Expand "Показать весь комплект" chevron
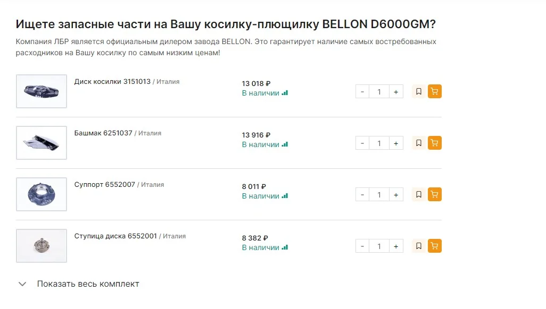 pos(22,284)
